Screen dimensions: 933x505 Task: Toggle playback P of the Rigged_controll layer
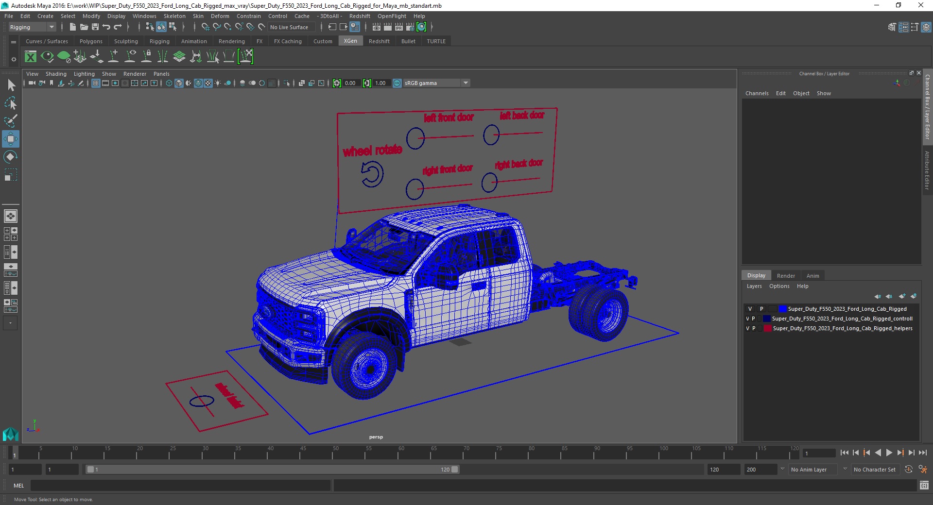pos(754,319)
